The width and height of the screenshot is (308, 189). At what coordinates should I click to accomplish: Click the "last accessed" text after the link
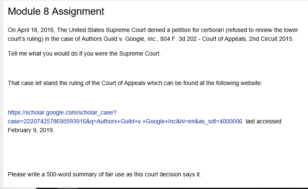coord(263,122)
